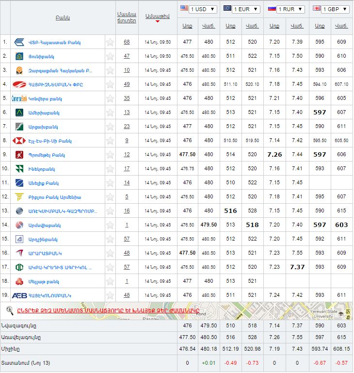Sort by the Ամսաթիվ date column header
354x373 pixels.
tap(157, 16)
